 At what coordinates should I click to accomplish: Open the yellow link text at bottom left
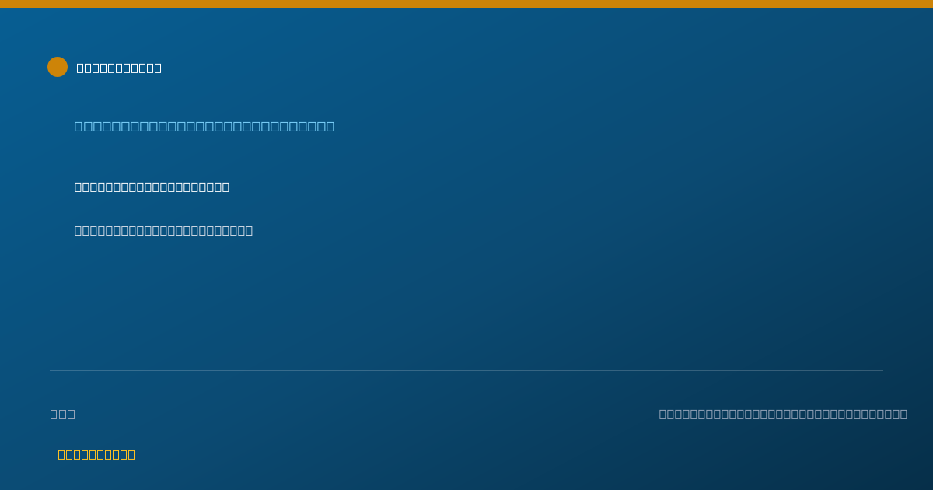click(x=96, y=454)
